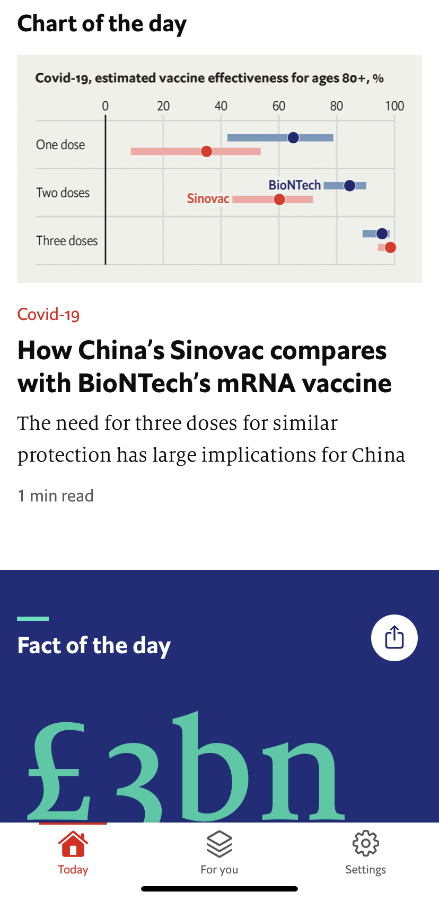Click the red Sinovac chart label
Screen dimensions: 439x900
click(208, 199)
